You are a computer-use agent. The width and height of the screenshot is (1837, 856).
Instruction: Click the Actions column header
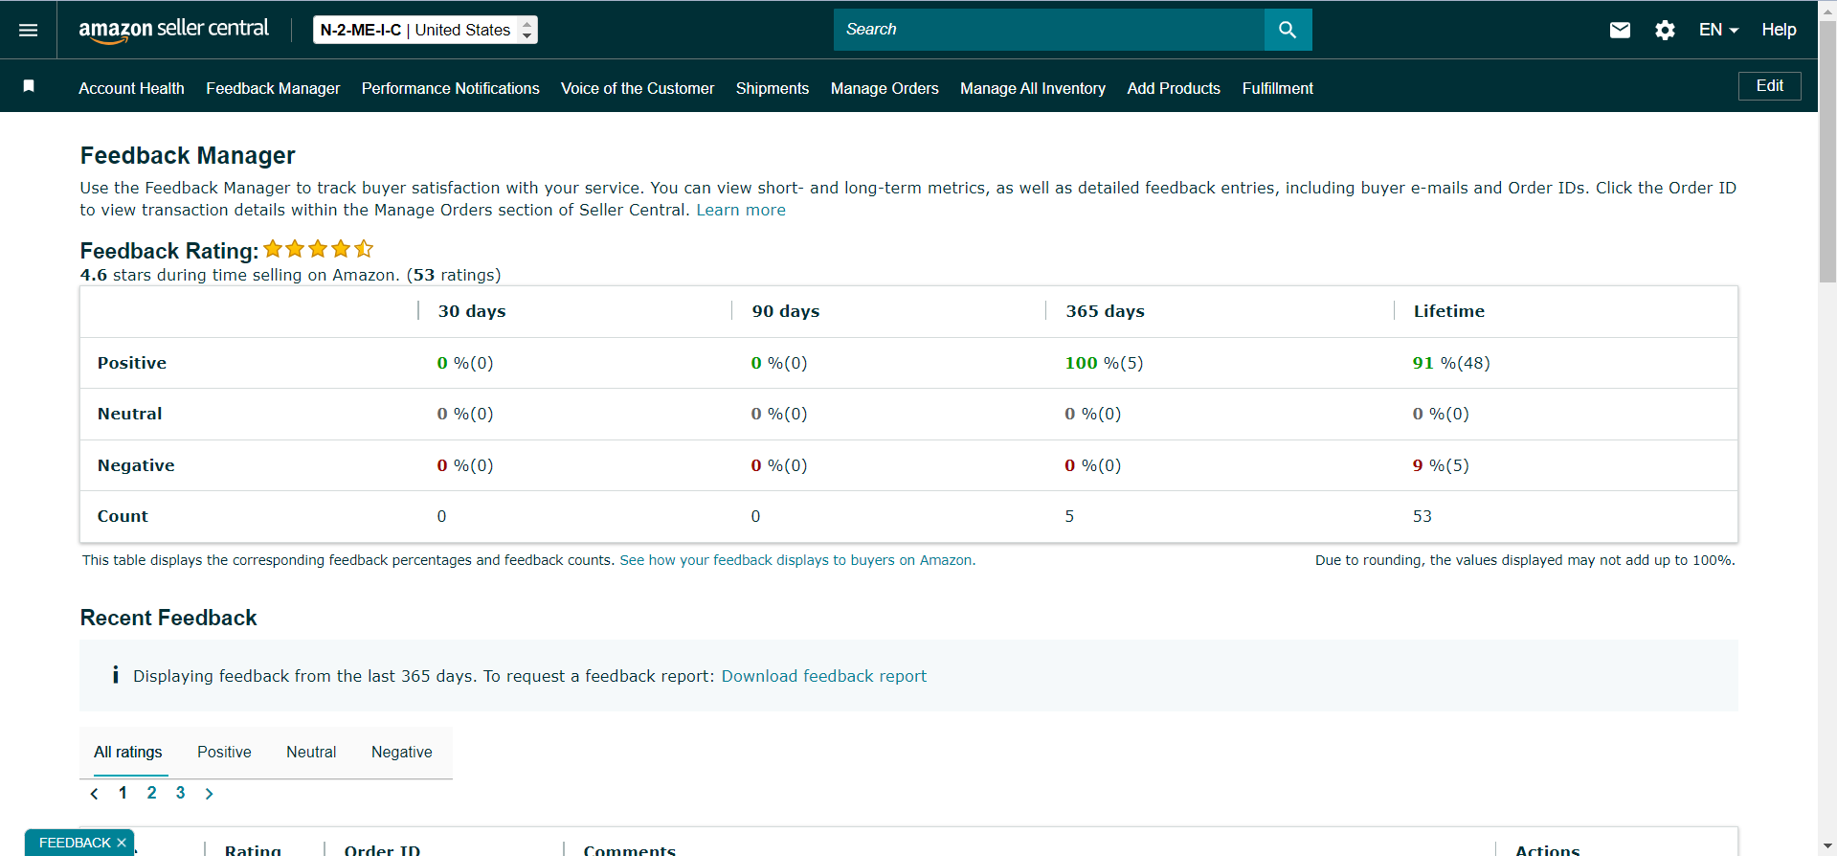[1548, 849]
